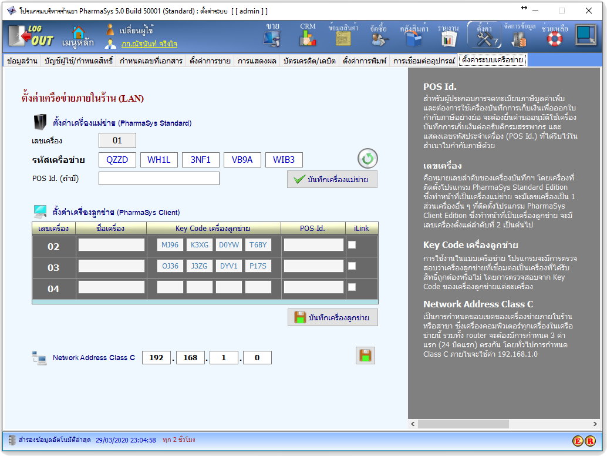Click the yellow R status icon
This screenshot has width=607, height=456.
pyautogui.click(x=590, y=441)
